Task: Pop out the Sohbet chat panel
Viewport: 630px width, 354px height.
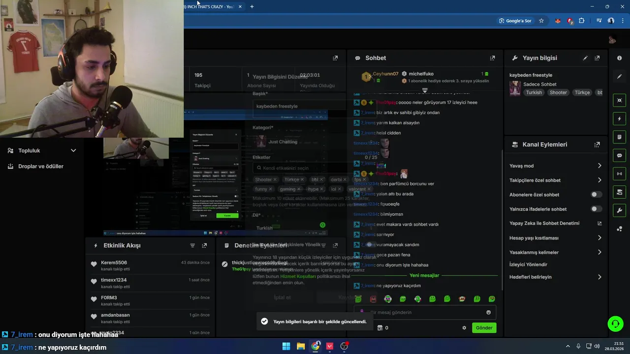Action: [x=492, y=58]
